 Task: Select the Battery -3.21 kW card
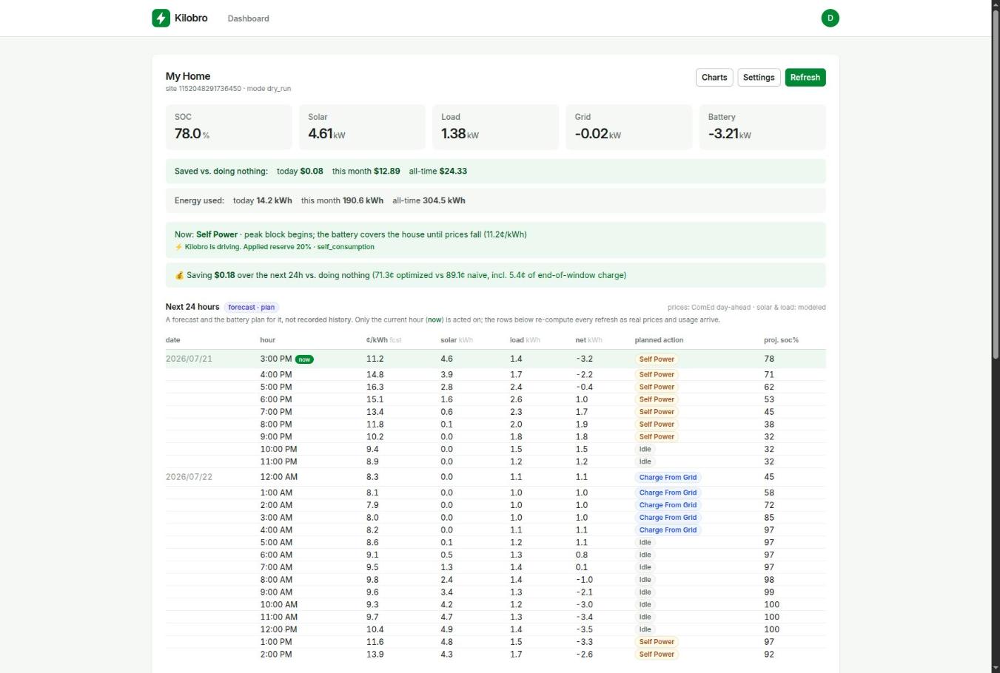[762, 127]
